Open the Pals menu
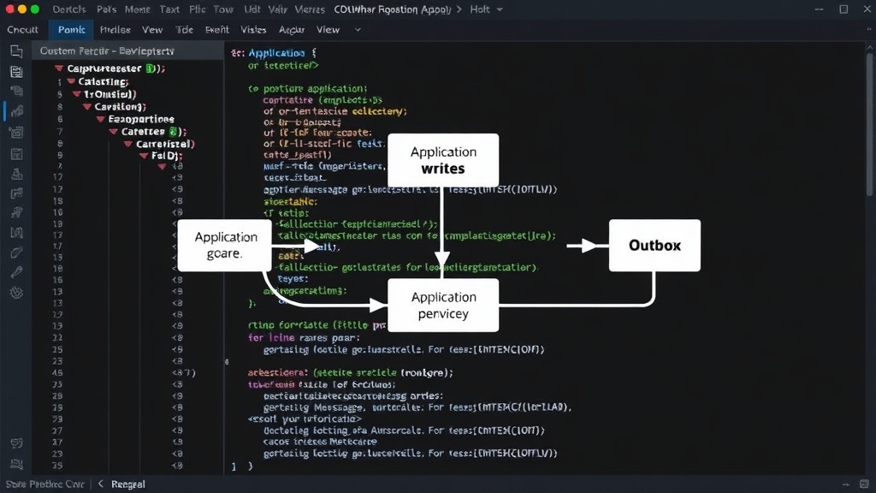Image resolution: width=876 pixels, height=493 pixels. click(106, 9)
